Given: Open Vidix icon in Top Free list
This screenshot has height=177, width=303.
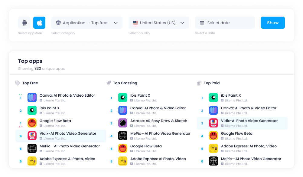Looking at the screenshot, I should [x=32, y=136].
